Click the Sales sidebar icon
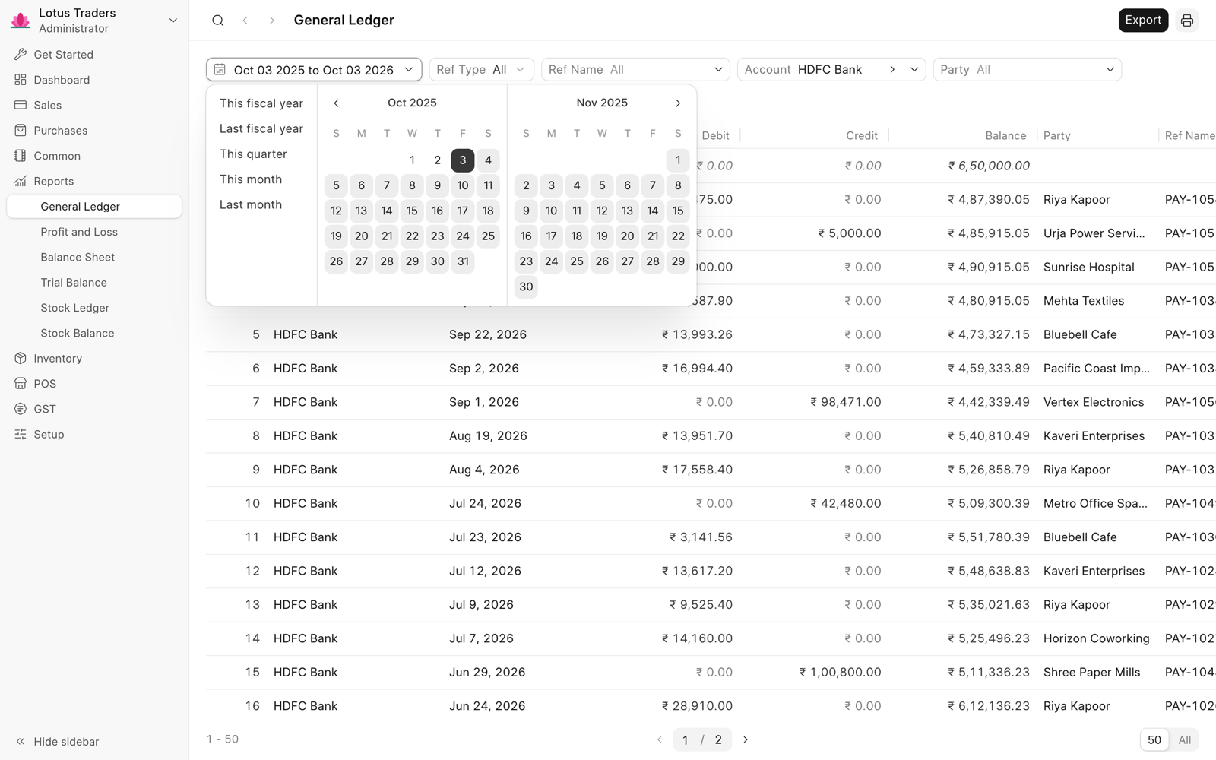1216x760 pixels. point(21,105)
